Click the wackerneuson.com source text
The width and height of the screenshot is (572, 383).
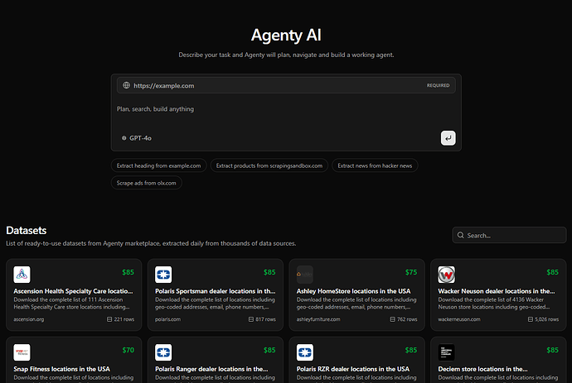click(459, 319)
